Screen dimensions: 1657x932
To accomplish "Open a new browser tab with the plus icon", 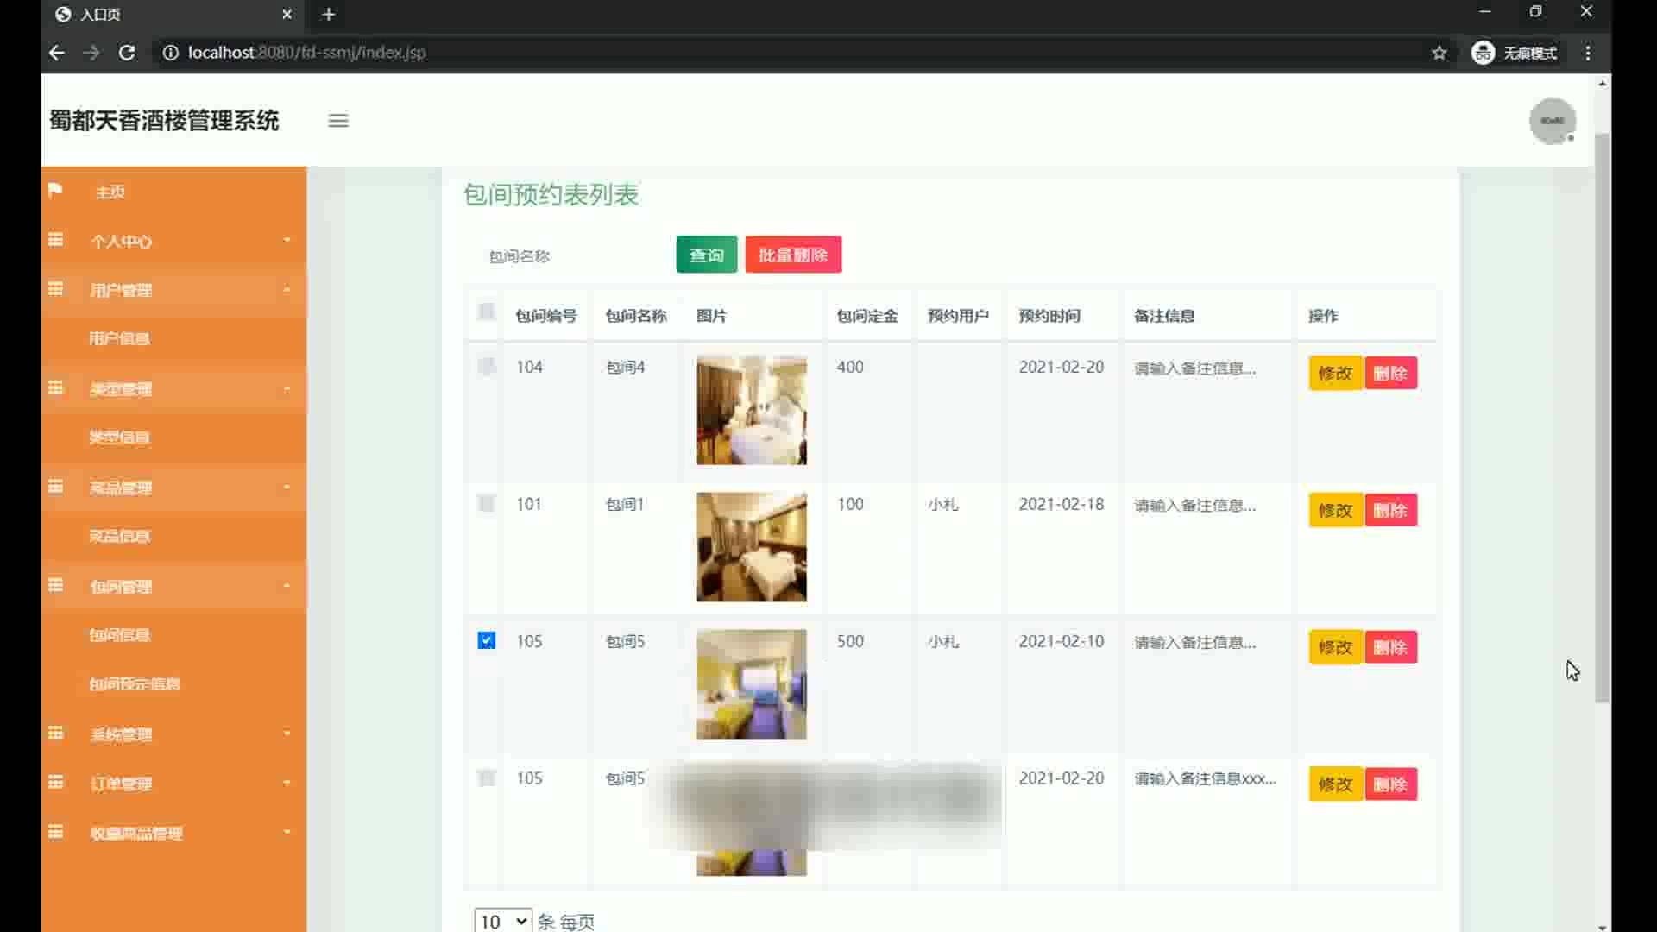I will 328,14.
